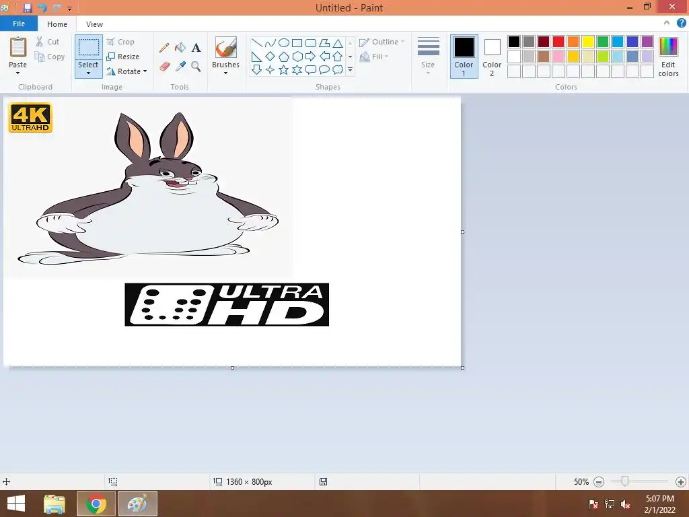Click the muted volume tray icon
Viewport: 689px width, 517px height.
626,504
